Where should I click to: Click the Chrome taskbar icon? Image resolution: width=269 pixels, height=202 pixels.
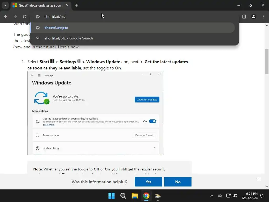pyautogui.click(x=146, y=196)
